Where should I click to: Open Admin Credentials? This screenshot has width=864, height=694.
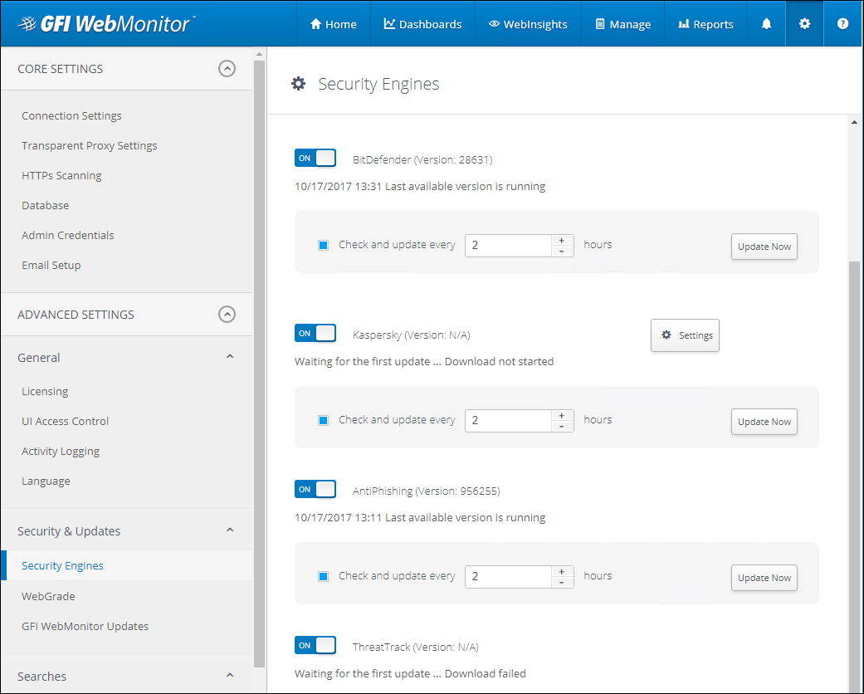tap(68, 235)
